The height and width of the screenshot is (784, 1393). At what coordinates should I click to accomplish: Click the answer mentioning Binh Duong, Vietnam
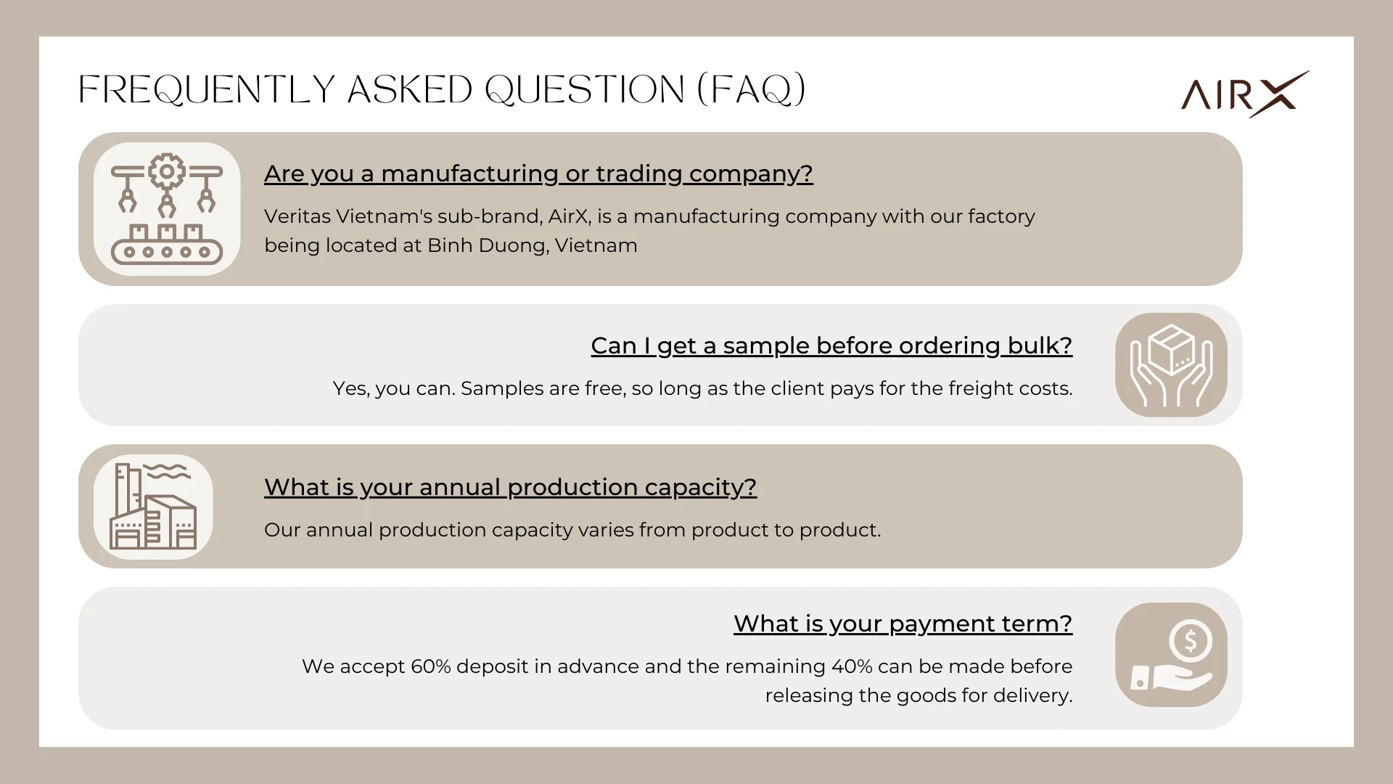pyautogui.click(x=649, y=231)
